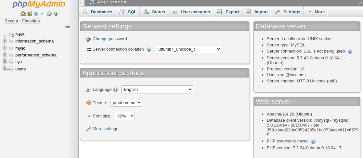363x158 pixels.
Task: Click help icon beside Server connection collation
Action: pyautogui.click(x=149, y=50)
